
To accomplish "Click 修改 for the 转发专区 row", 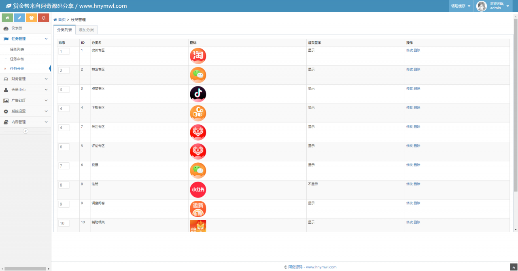I will (409, 69).
